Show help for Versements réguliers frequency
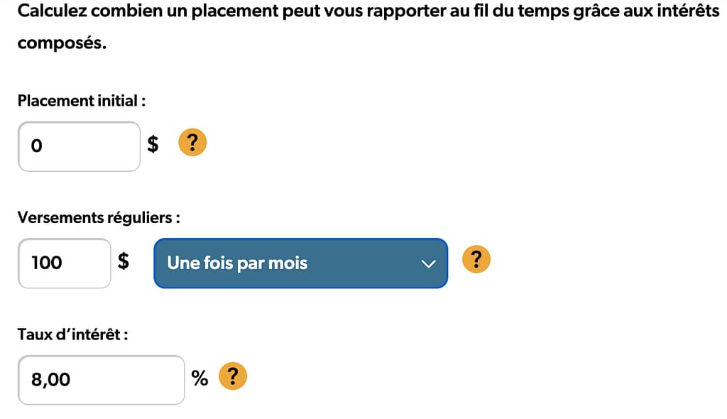Image resolution: width=727 pixels, height=419 pixels. pyautogui.click(x=476, y=259)
